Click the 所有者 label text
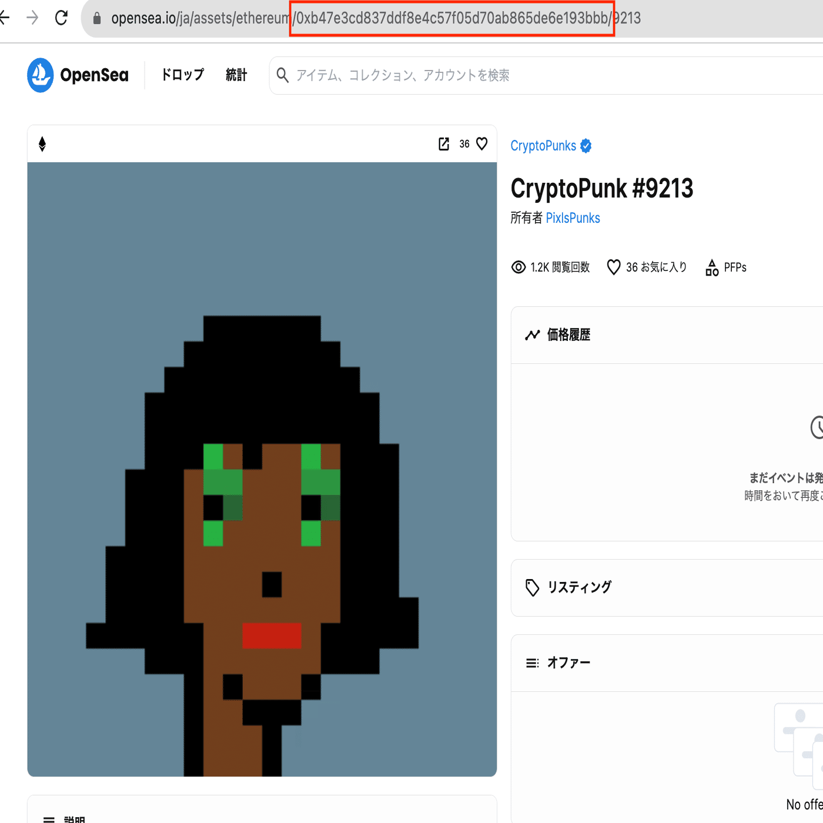The height and width of the screenshot is (823, 823). pos(526,218)
